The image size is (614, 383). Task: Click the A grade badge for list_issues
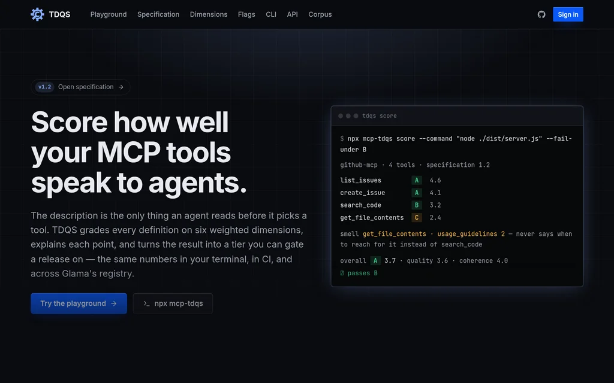417,180
